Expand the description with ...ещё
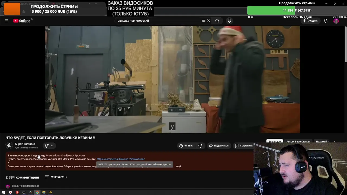The width and height of the screenshot is (347, 195). pyautogui.click(x=177, y=166)
